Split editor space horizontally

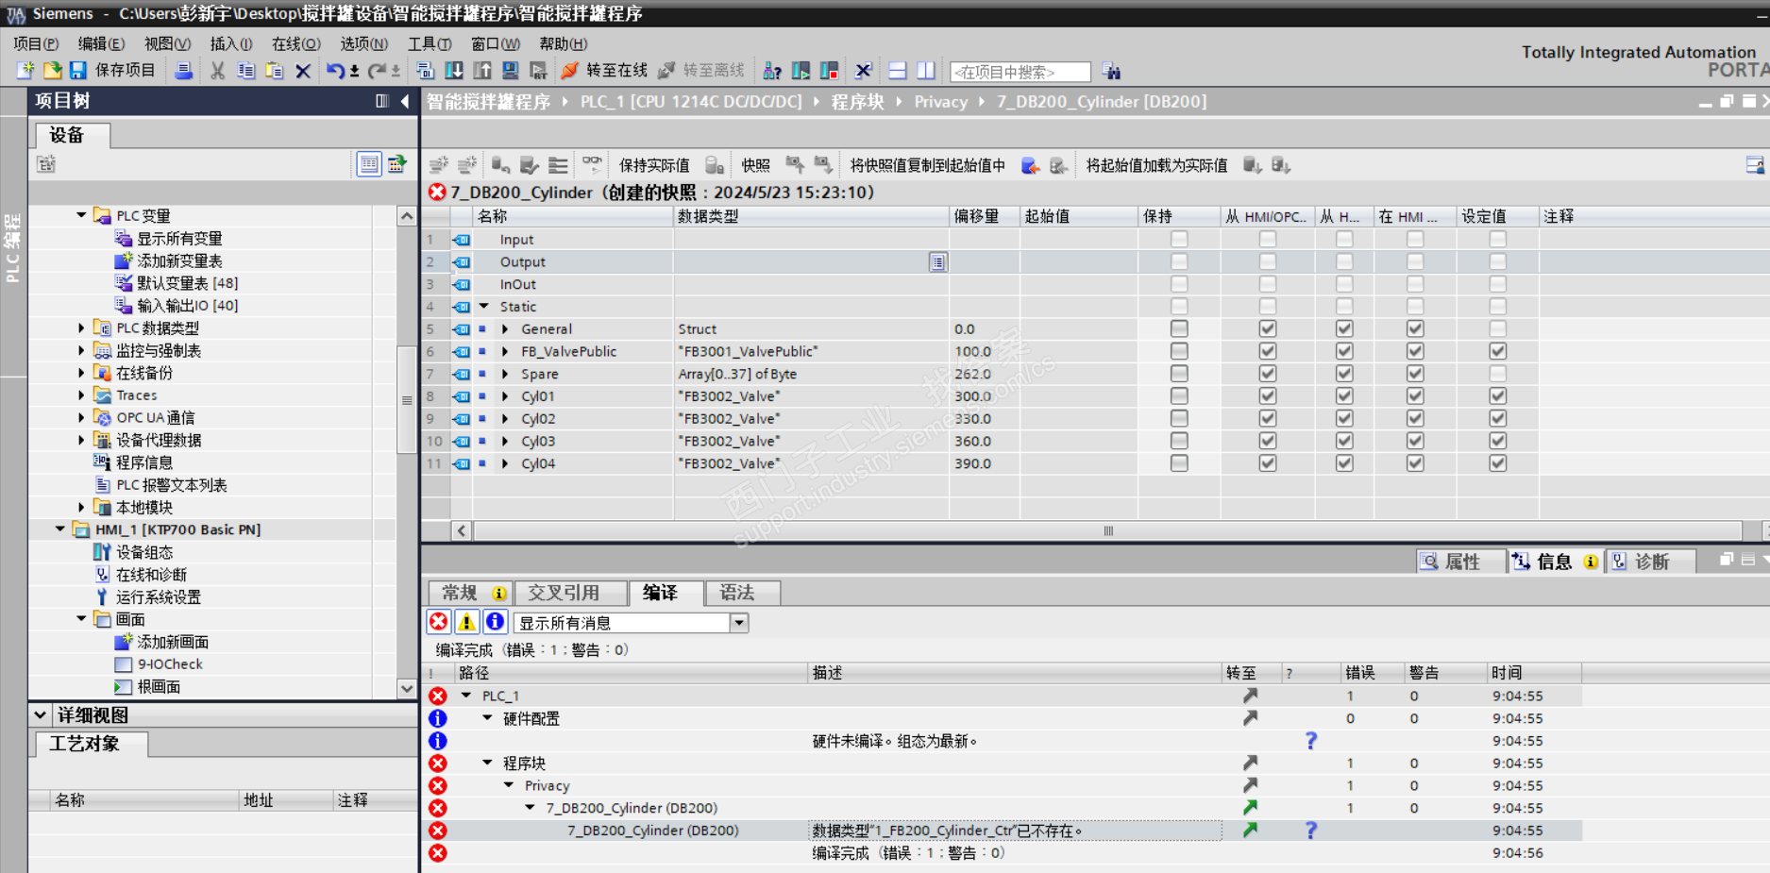(x=898, y=71)
